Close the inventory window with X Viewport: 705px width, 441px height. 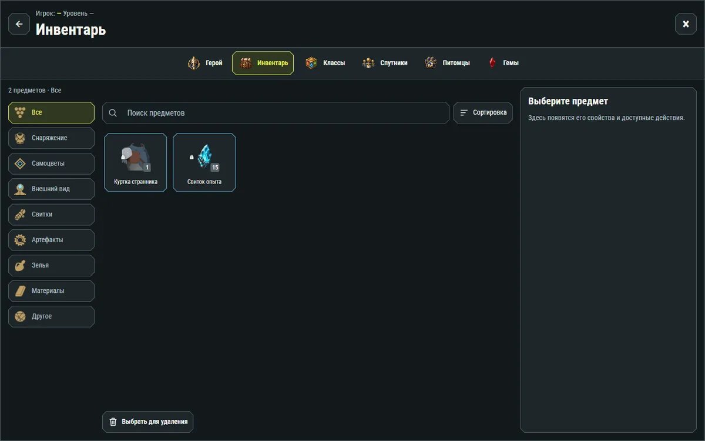(x=686, y=24)
